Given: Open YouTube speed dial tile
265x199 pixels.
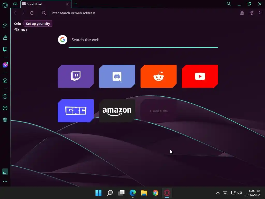Looking at the screenshot, I should click(x=200, y=76).
